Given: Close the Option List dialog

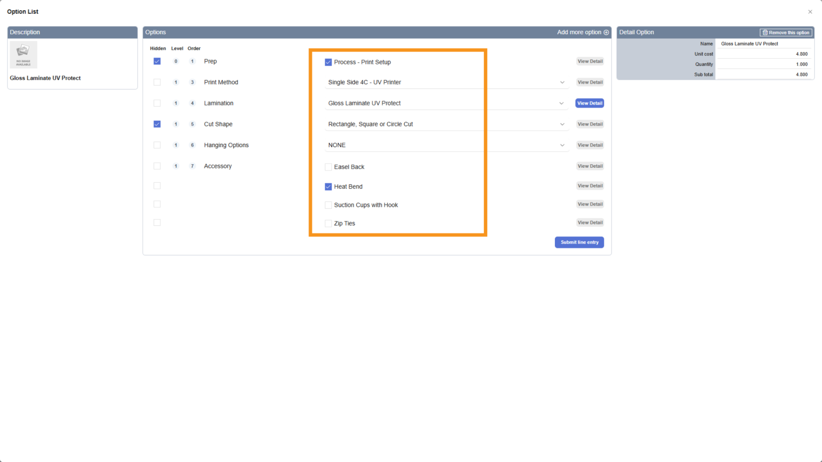Looking at the screenshot, I should pos(810,12).
